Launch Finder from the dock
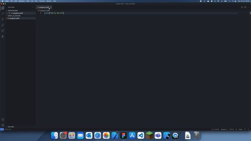Screen dimensions: 251x141 (55, 136)
